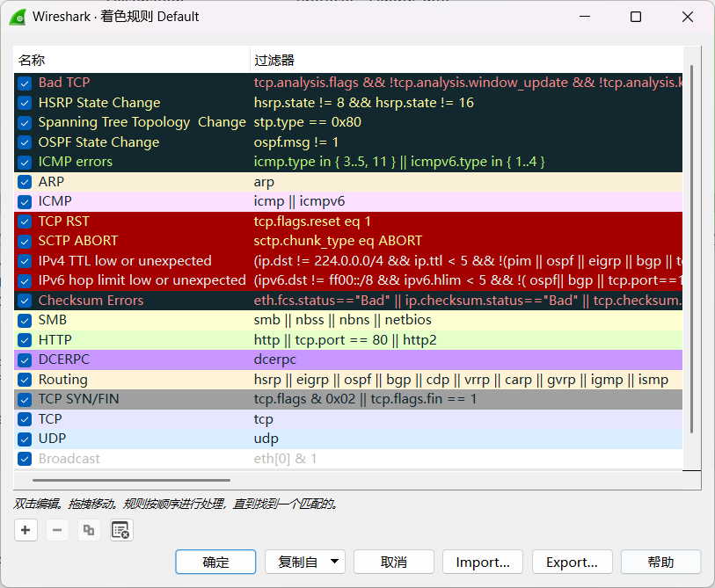Click the 'udp' filter cell

pyautogui.click(x=266, y=439)
